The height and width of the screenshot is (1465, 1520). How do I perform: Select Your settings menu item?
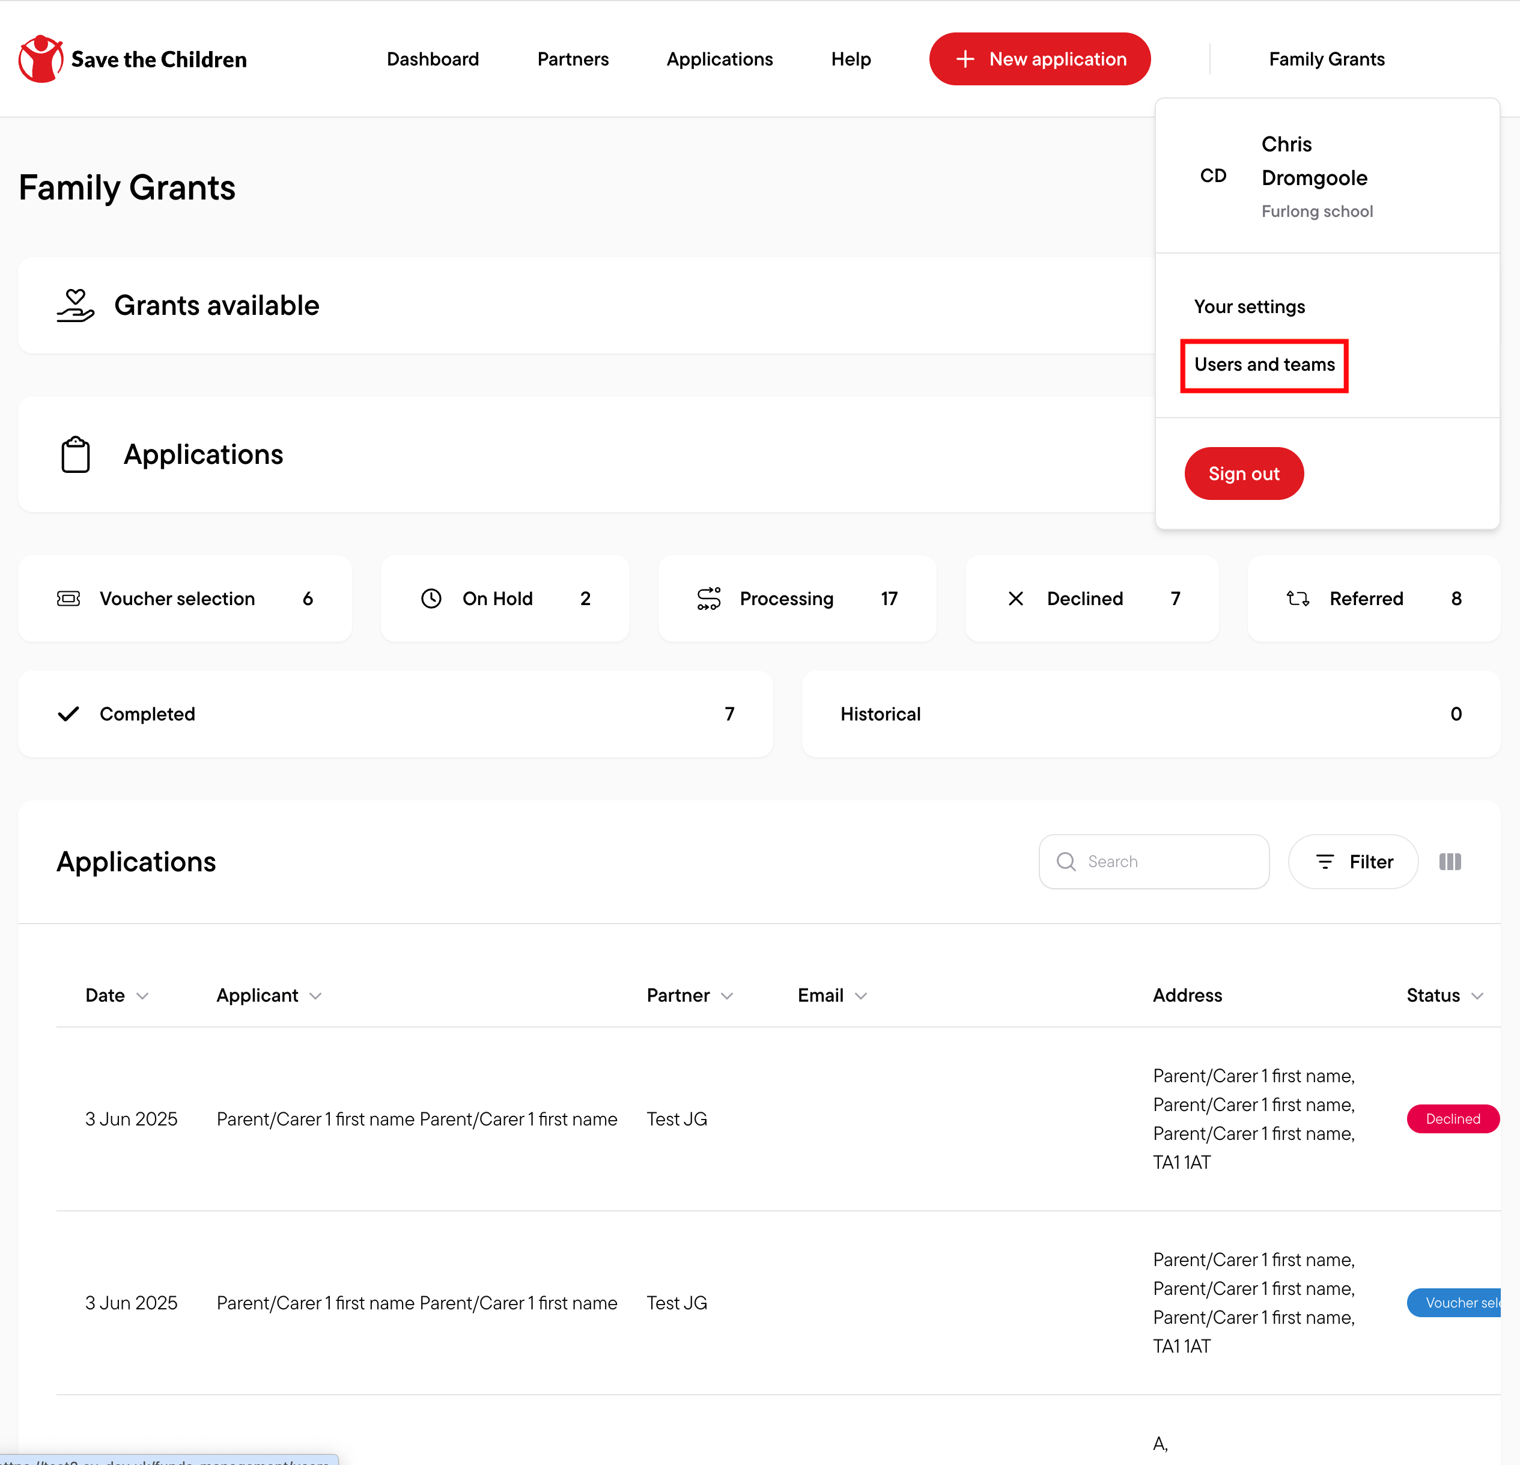click(1250, 306)
